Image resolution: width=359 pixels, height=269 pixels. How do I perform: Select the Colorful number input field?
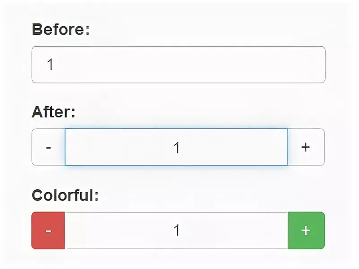point(176,230)
